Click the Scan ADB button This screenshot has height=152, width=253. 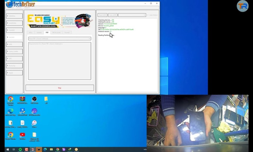click(113, 15)
